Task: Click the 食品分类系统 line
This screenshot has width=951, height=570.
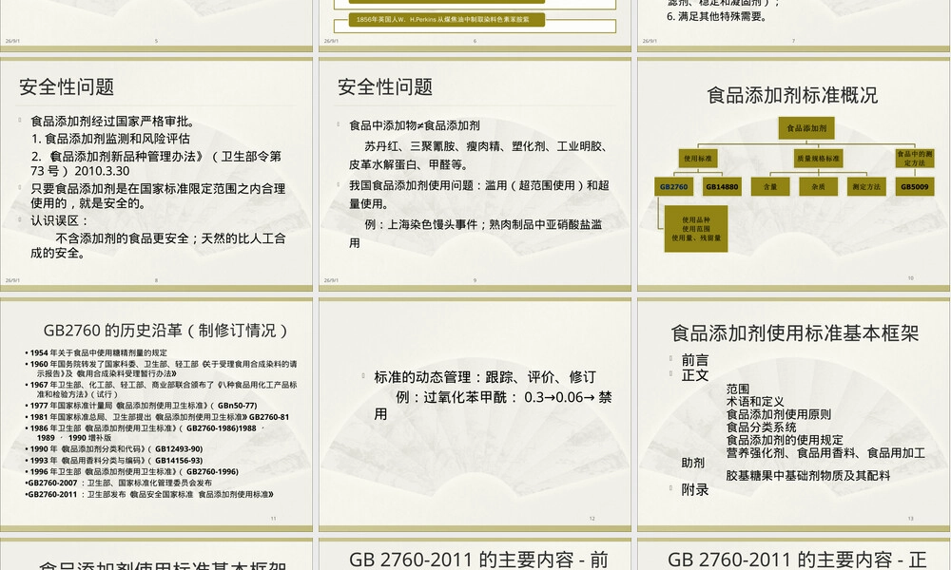Action: click(761, 427)
